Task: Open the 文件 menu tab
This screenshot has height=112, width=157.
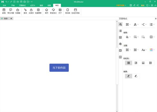Action: click(x=4, y=5)
